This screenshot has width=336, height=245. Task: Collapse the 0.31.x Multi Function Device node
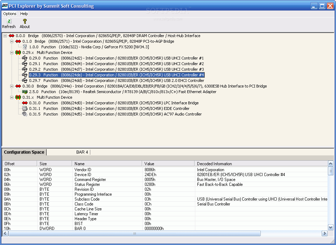12,97
